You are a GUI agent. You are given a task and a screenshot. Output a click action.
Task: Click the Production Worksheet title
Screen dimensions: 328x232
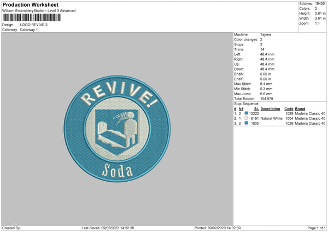pyautogui.click(x=30, y=5)
